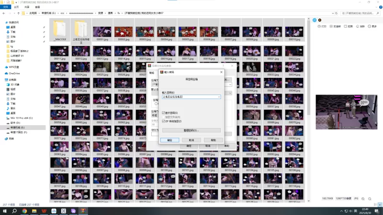Click the blue round icon atop preview panel
Screen dimensions: 383x215
click(x=315, y=20)
